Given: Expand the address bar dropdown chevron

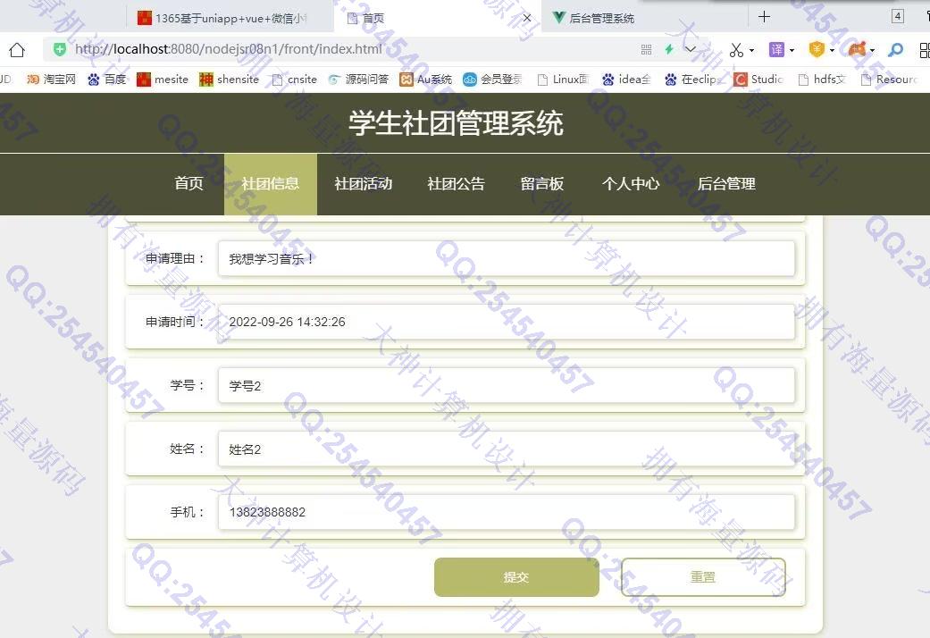Looking at the screenshot, I should pyautogui.click(x=690, y=49).
